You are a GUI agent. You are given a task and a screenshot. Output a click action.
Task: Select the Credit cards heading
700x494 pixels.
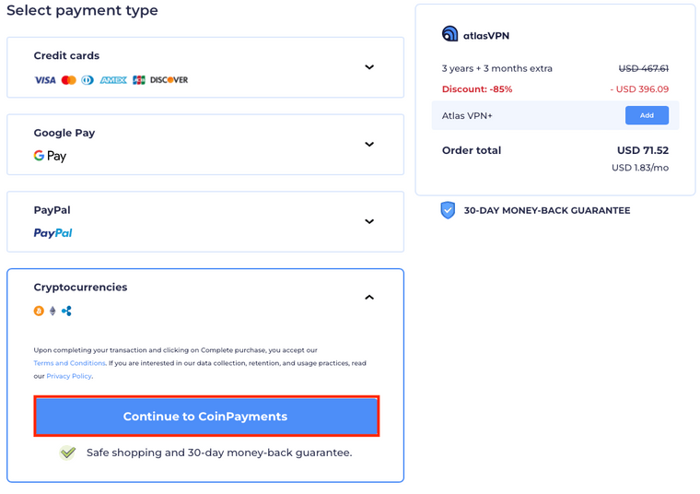pos(66,56)
